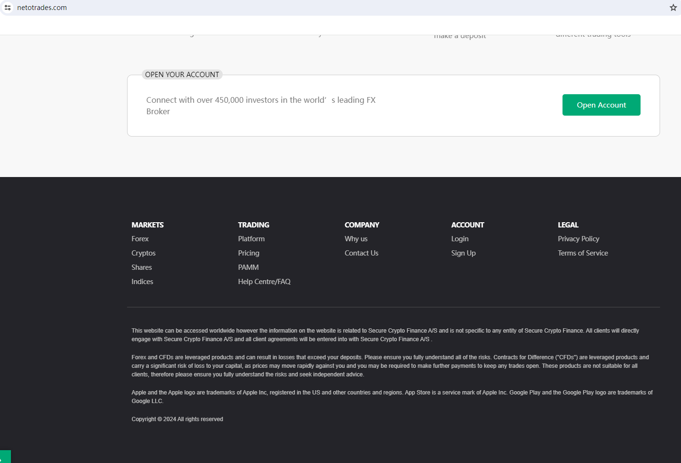Click the Open Account button

coord(601,105)
